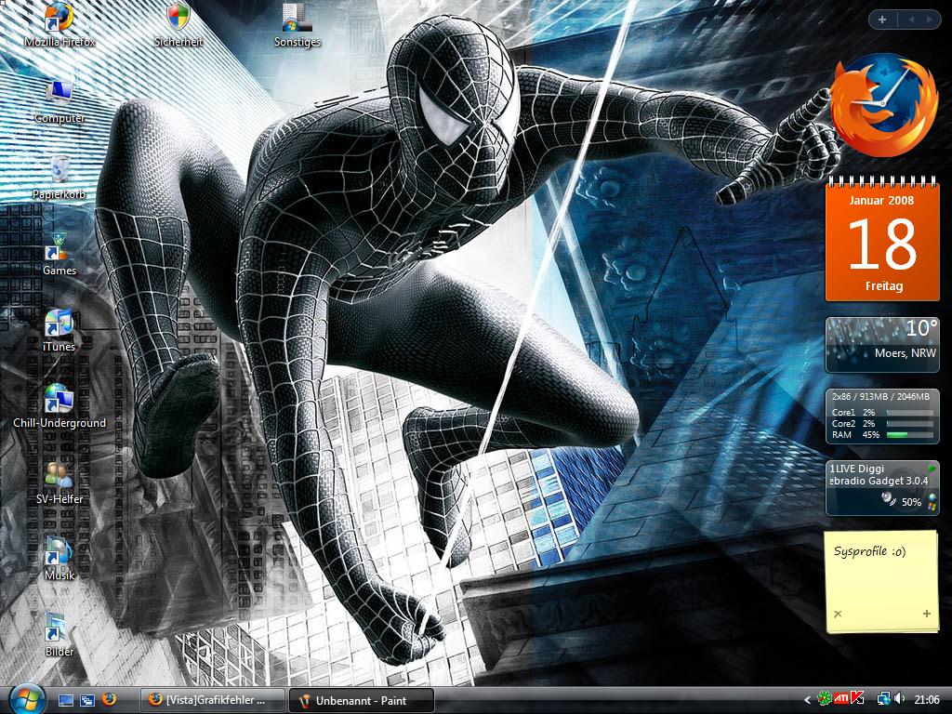
Task: Open the Sonstiges desktop icon
Action: [297, 25]
